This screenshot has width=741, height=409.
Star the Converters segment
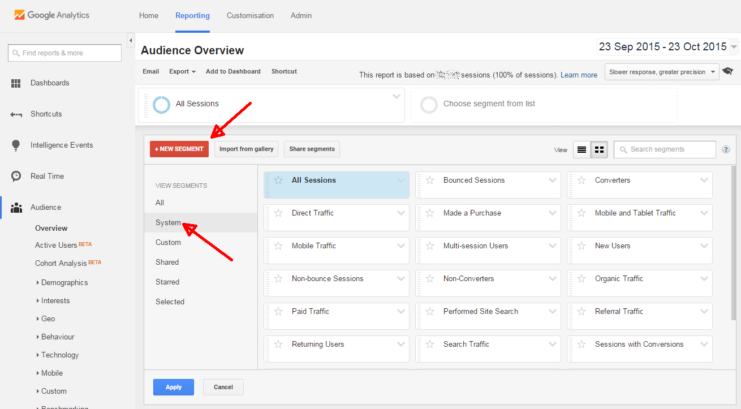tap(581, 180)
